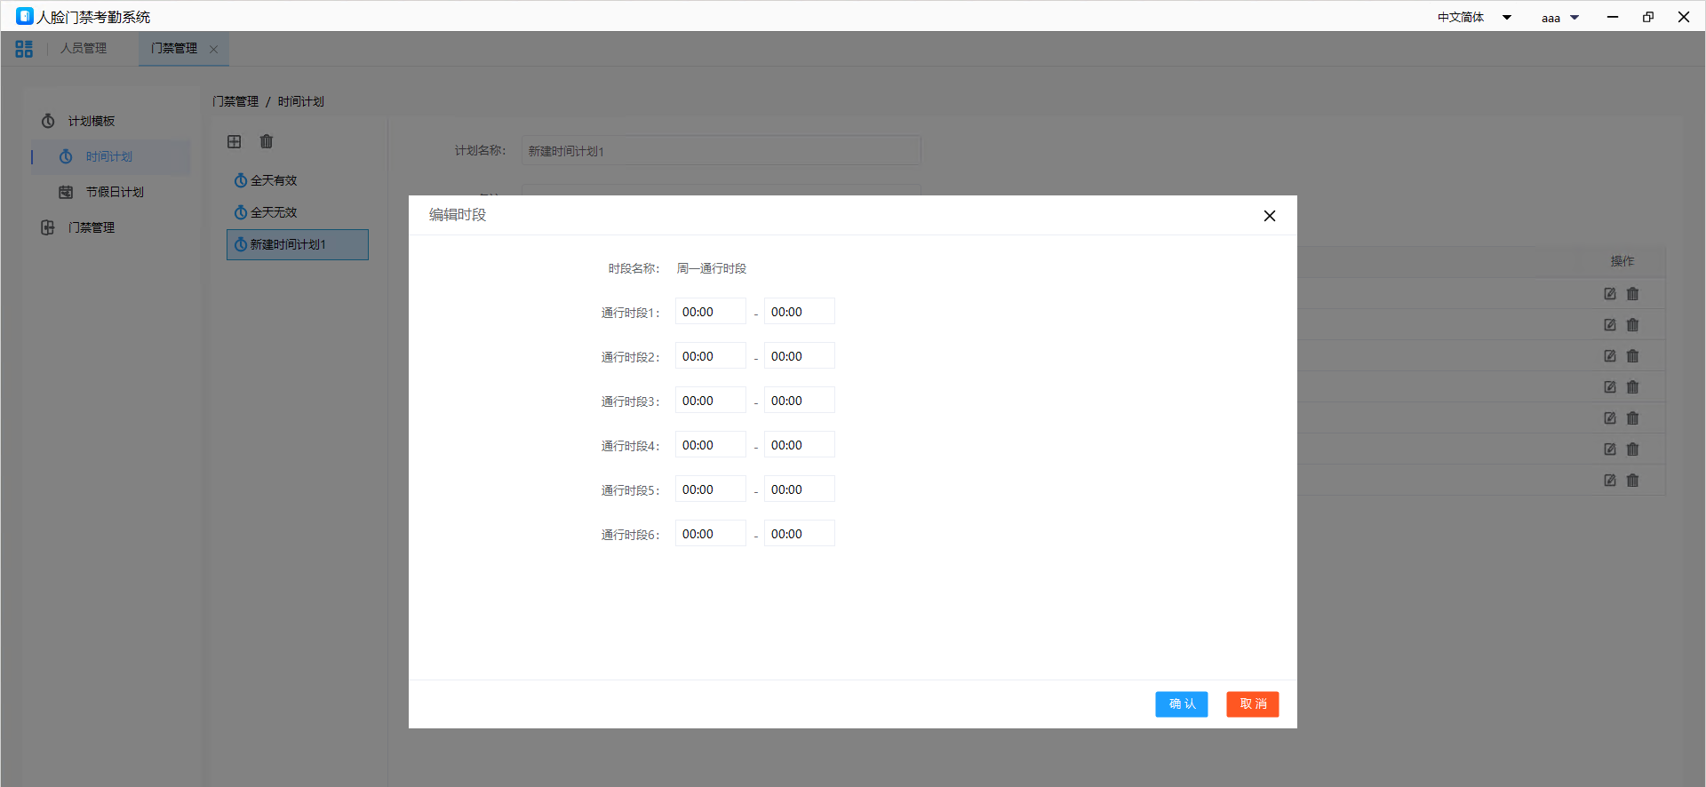Click the 通行时段6 start time field
Viewport: 1706px width, 787px height.
[x=710, y=534]
